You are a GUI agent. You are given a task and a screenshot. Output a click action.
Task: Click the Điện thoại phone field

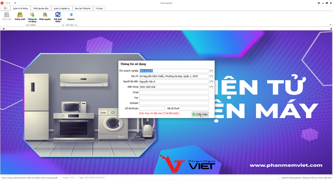tap(174, 87)
